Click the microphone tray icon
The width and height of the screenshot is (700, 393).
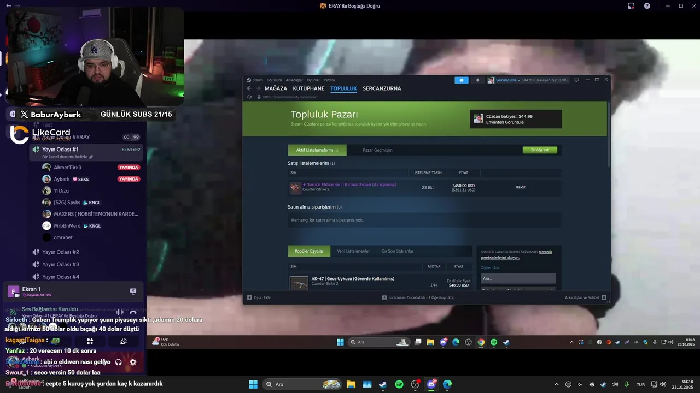(627, 384)
